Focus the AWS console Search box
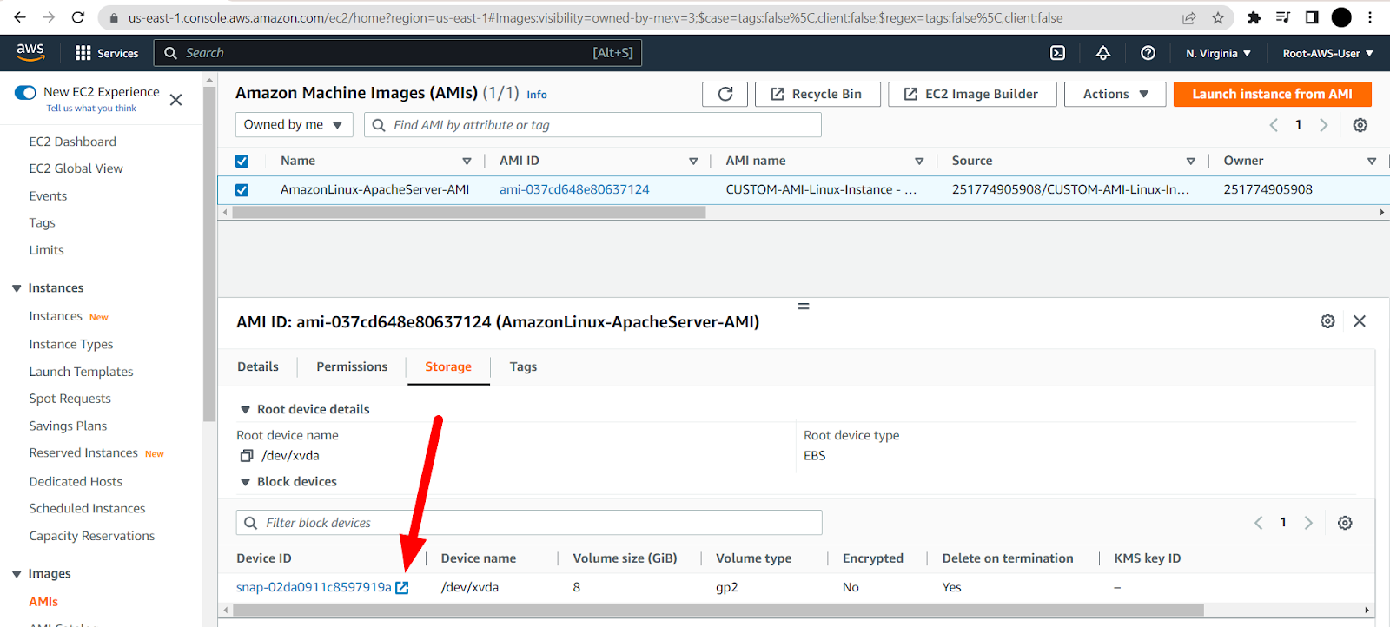This screenshot has height=627, width=1390. point(398,53)
